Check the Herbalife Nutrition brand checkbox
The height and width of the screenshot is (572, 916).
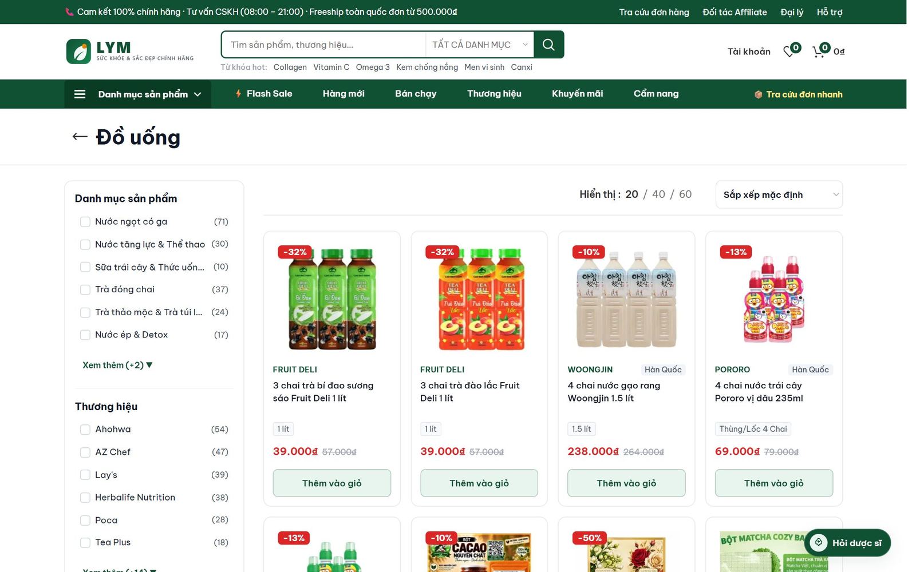tap(85, 497)
